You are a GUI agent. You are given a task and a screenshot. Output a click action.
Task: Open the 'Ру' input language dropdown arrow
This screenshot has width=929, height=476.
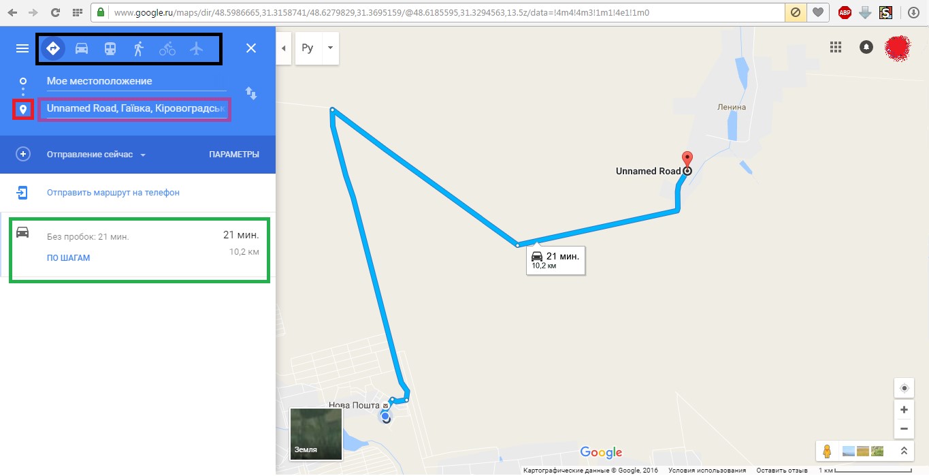[x=329, y=48]
